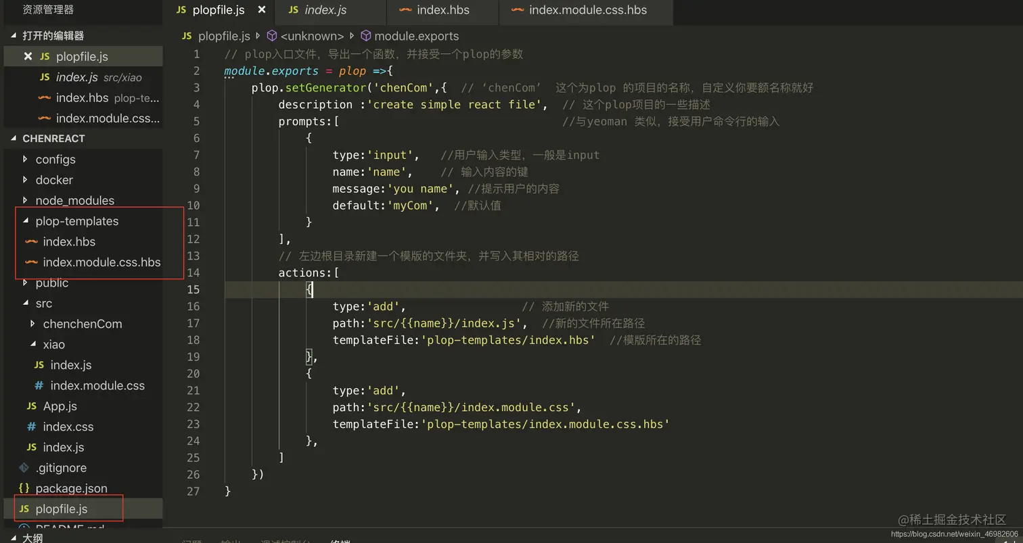Screen dimensions: 1023x543
Task: Click the git icon beside .gitignore
Action: click(x=24, y=468)
